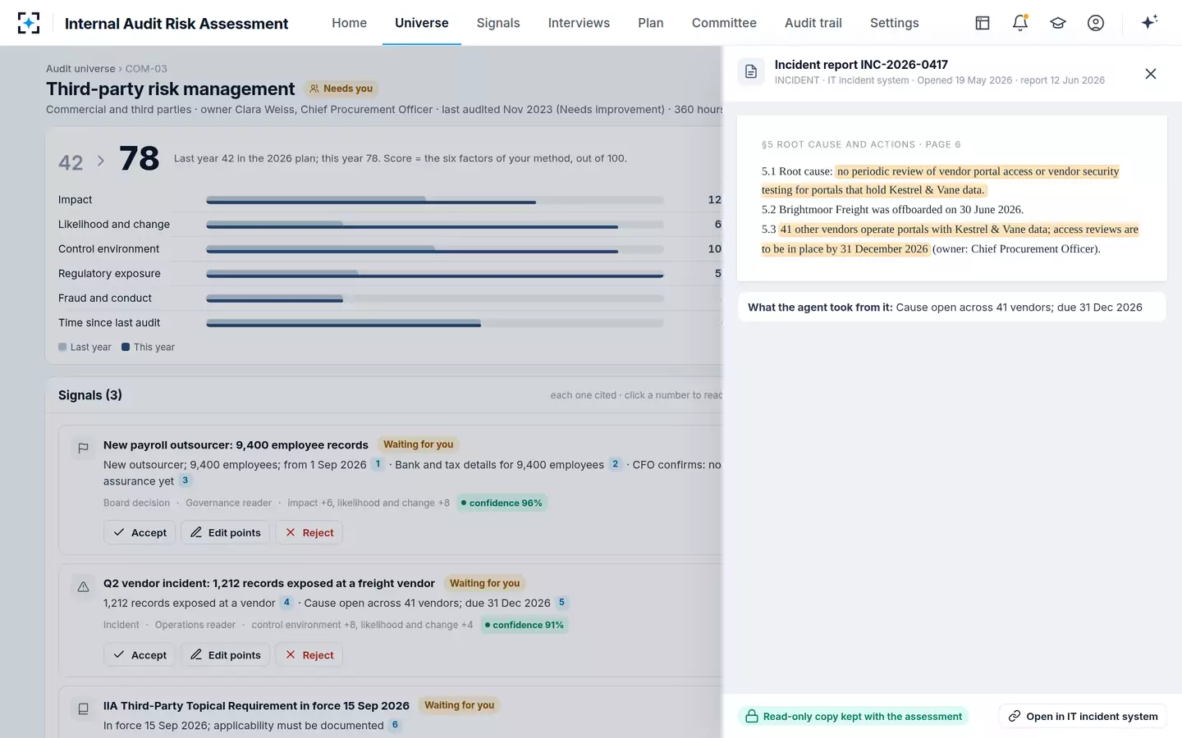Switch to the Signals tab
Screen dimensions: 1182x738
[x=498, y=23]
